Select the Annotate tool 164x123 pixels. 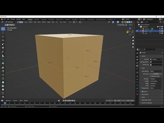(3, 52)
